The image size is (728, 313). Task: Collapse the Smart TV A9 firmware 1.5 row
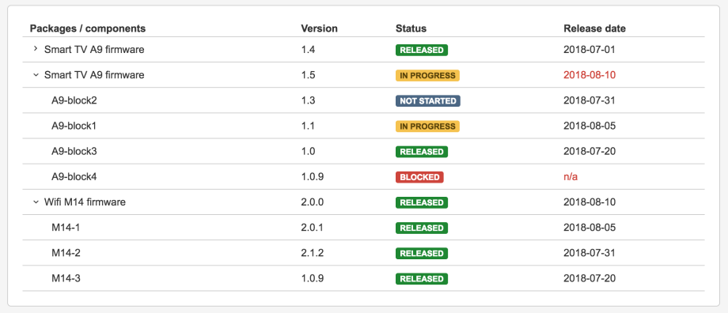(36, 74)
